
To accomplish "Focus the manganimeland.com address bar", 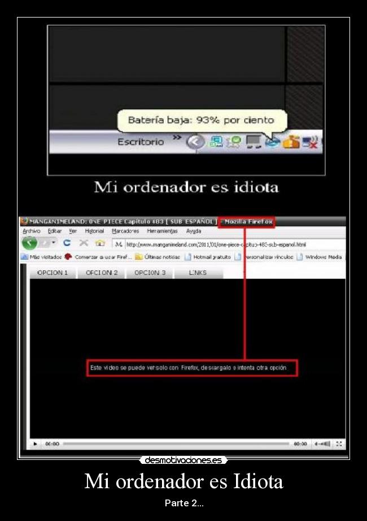I will click(229, 244).
